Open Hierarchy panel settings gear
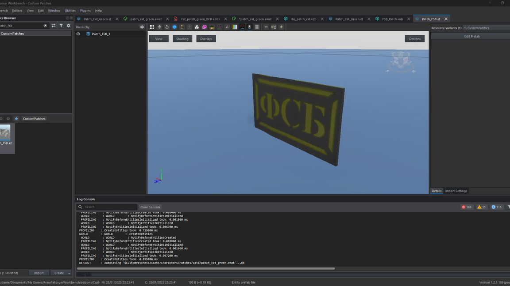 [142, 27]
